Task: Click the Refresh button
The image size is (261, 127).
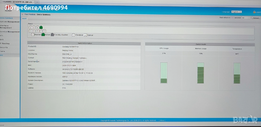Action: coord(256,18)
